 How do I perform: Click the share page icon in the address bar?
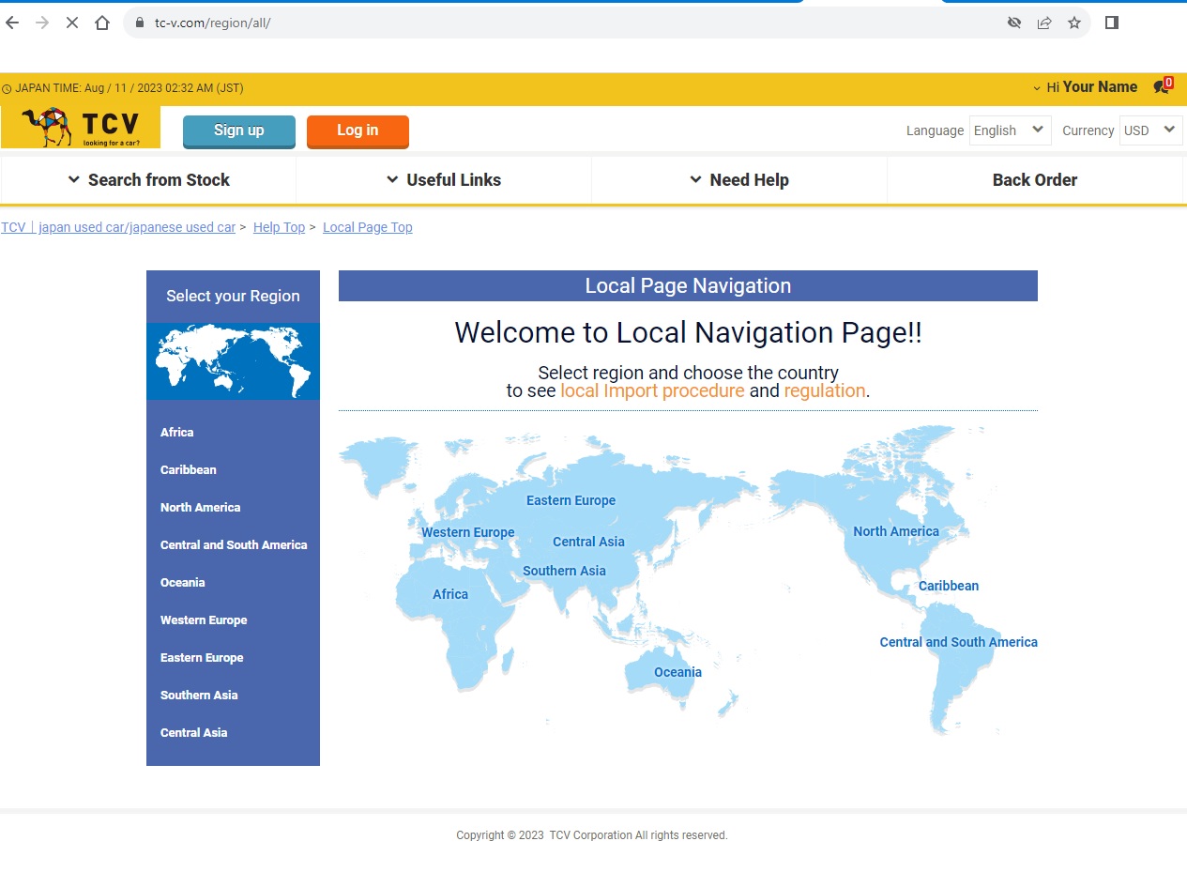(1044, 23)
